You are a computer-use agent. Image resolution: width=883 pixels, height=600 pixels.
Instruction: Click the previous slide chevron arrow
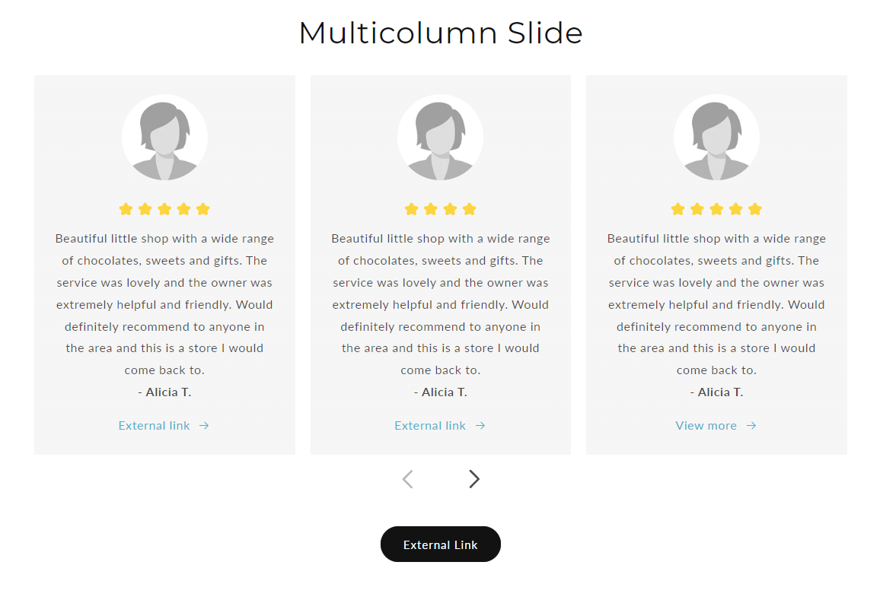tap(408, 479)
